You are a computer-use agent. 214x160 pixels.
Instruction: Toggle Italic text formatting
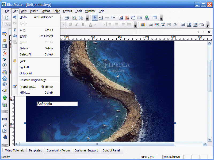pyautogui.click(x=77, y=25)
